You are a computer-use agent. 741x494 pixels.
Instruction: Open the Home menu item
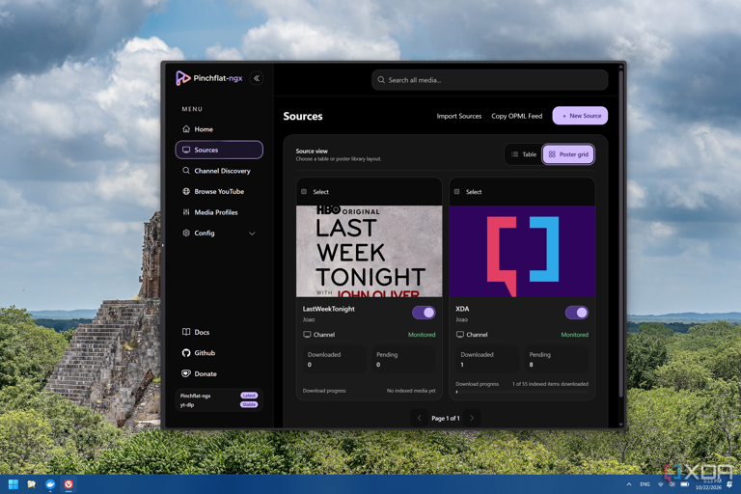click(219, 129)
